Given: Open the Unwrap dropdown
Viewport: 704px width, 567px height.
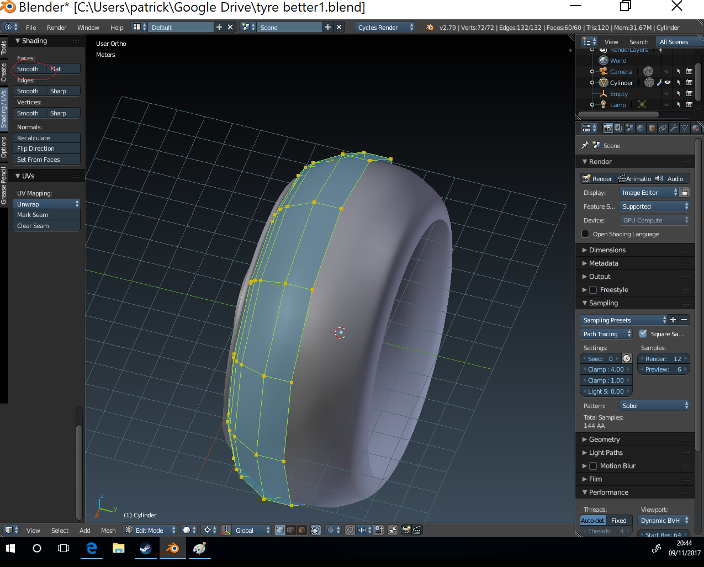Looking at the screenshot, I should 47,204.
